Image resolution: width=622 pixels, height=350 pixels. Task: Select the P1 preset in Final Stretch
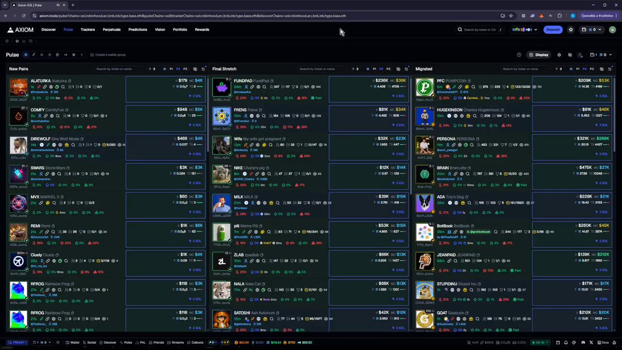coord(374,68)
